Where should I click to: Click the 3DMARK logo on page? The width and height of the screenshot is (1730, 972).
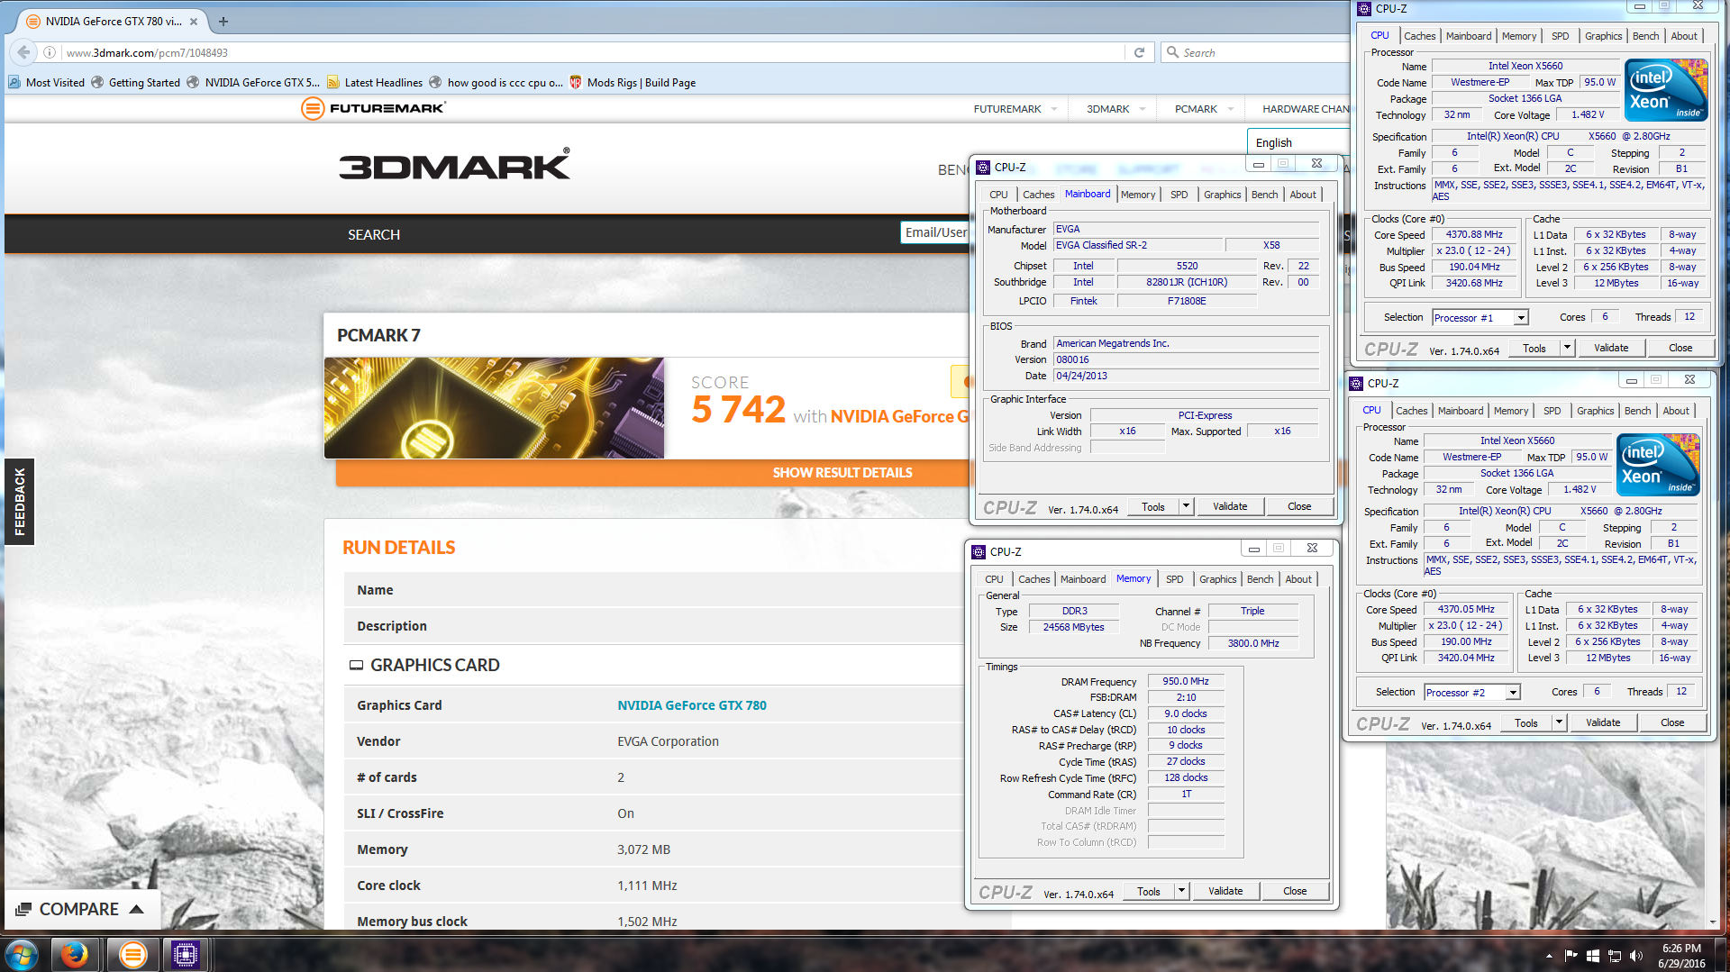[454, 165]
